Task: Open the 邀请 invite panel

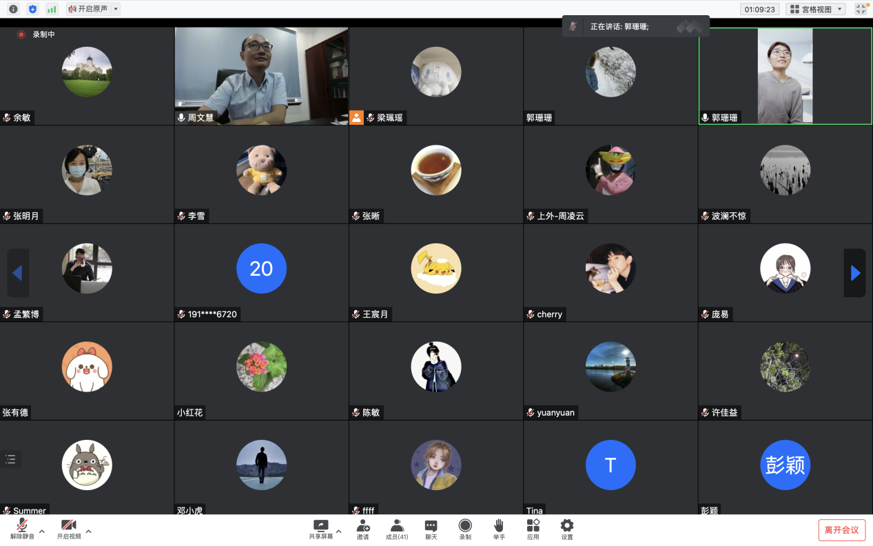Action: 362,529
